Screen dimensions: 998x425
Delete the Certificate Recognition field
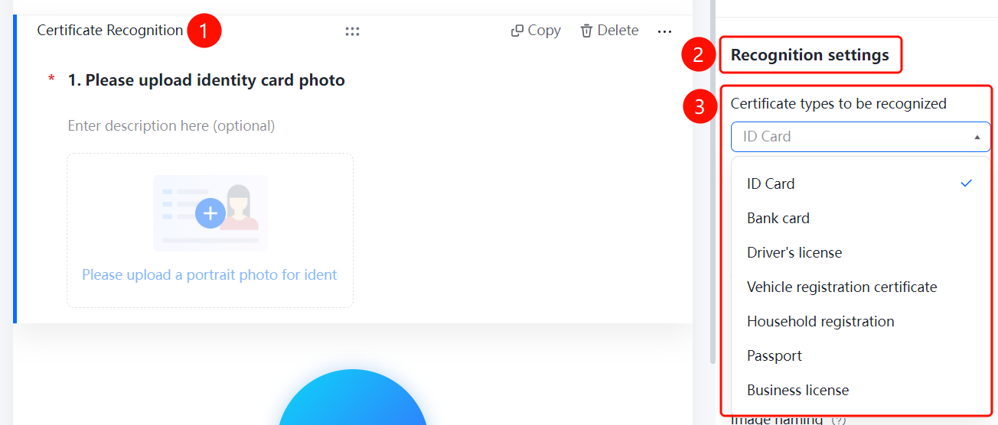(x=609, y=31)
